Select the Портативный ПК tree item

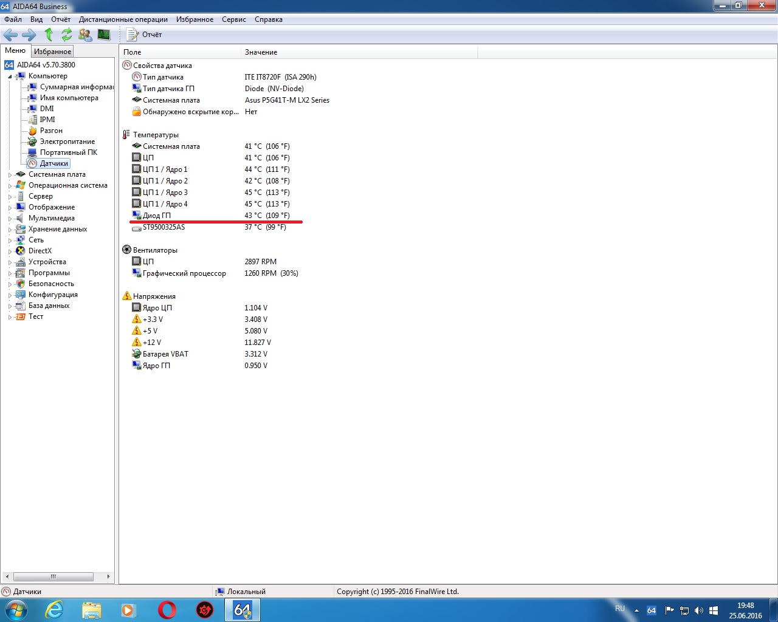69,152
